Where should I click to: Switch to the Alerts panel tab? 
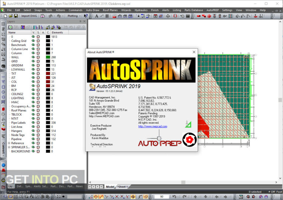click(x=37, y=186)
